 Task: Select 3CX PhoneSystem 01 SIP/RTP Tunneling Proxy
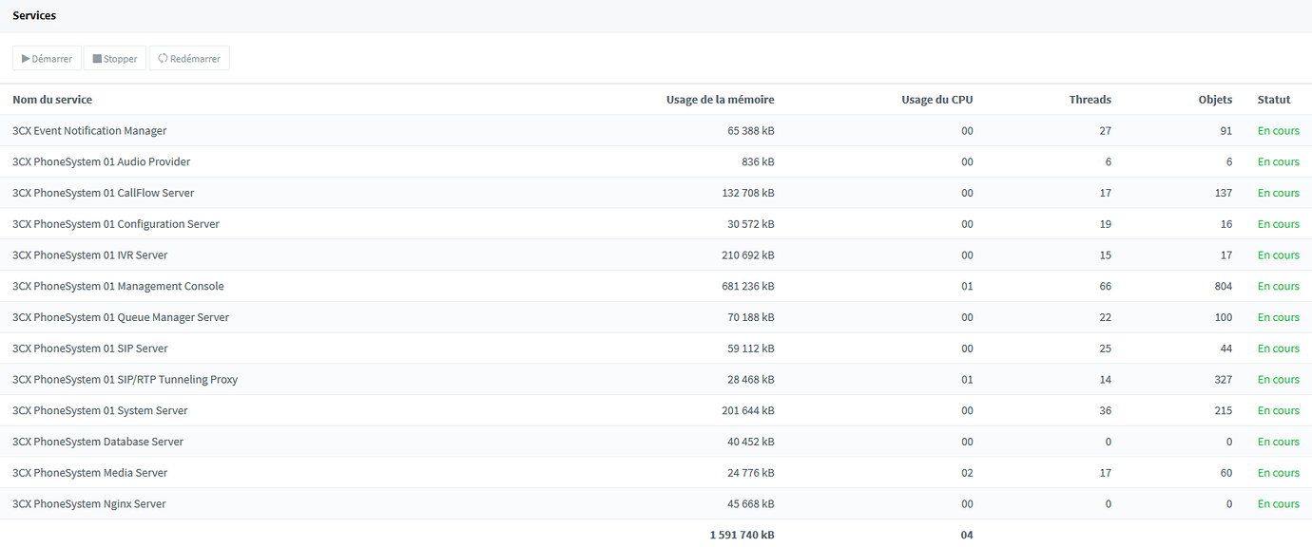(x=125, y=380)
